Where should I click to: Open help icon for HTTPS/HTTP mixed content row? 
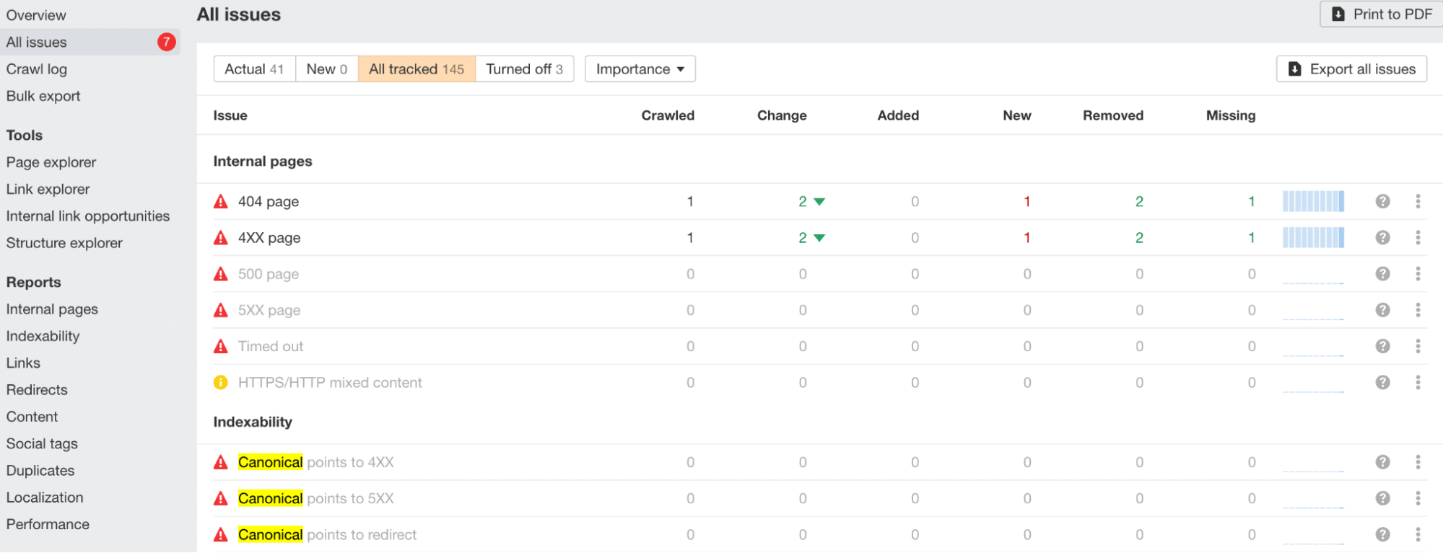point(1382,382)
